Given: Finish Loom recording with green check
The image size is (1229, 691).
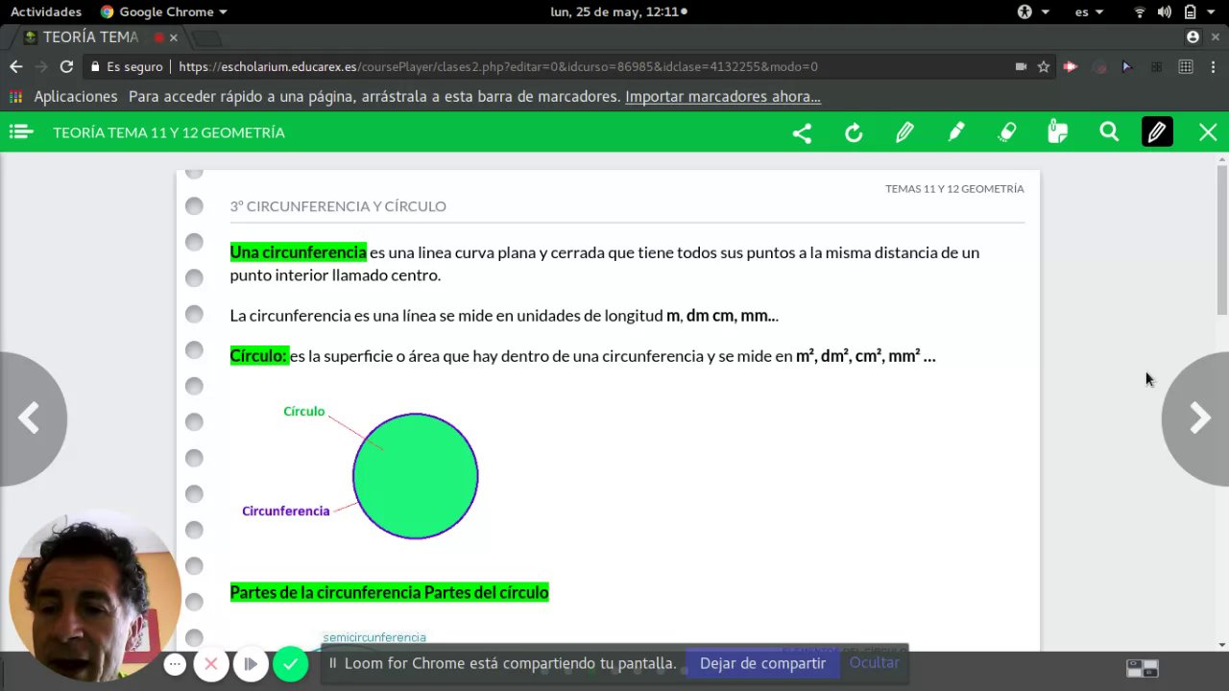Looking at the screenshot, I should point(290,663).
